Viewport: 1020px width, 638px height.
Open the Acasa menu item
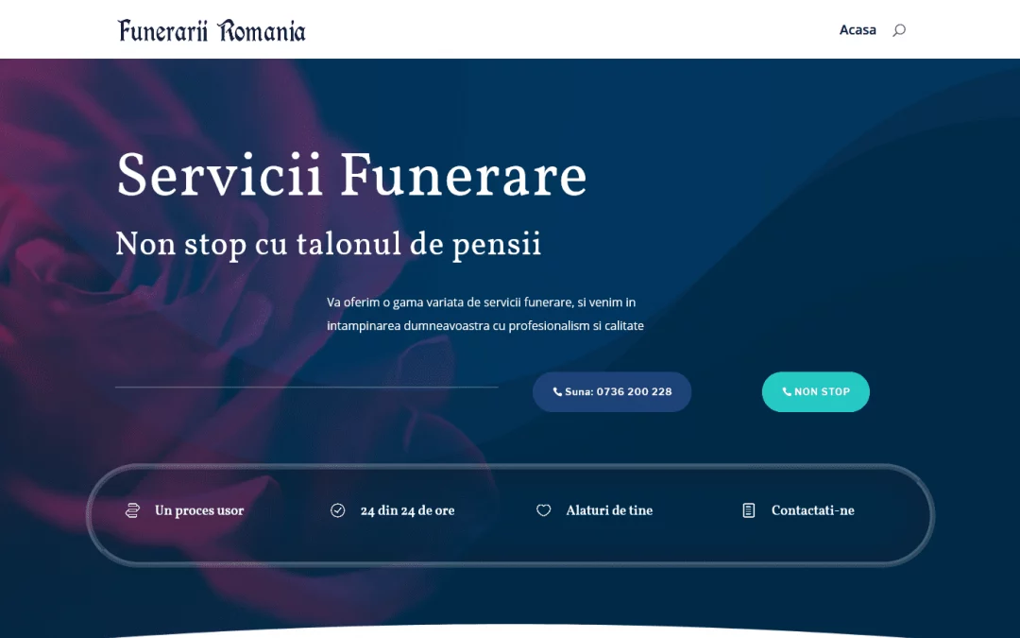[858, 30]
